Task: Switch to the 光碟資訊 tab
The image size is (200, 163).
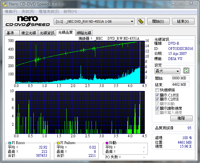Action: coord(47,33)
